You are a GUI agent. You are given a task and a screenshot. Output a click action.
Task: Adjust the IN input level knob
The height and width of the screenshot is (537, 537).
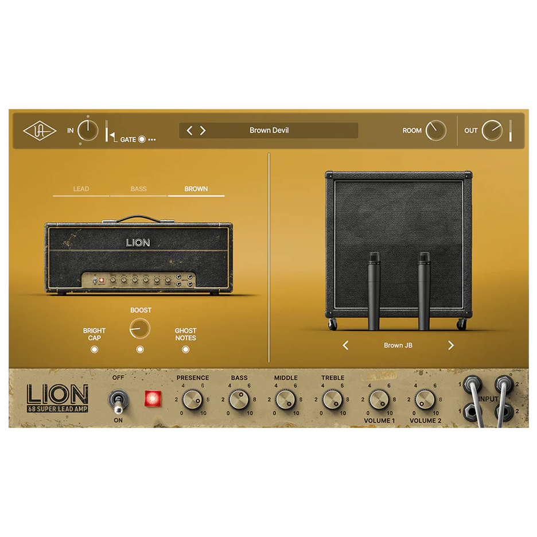point(88,130)
